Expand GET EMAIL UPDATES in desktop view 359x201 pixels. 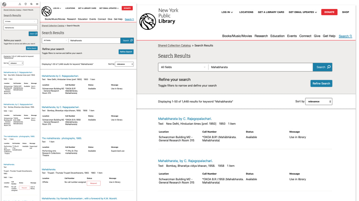[303, 12]
